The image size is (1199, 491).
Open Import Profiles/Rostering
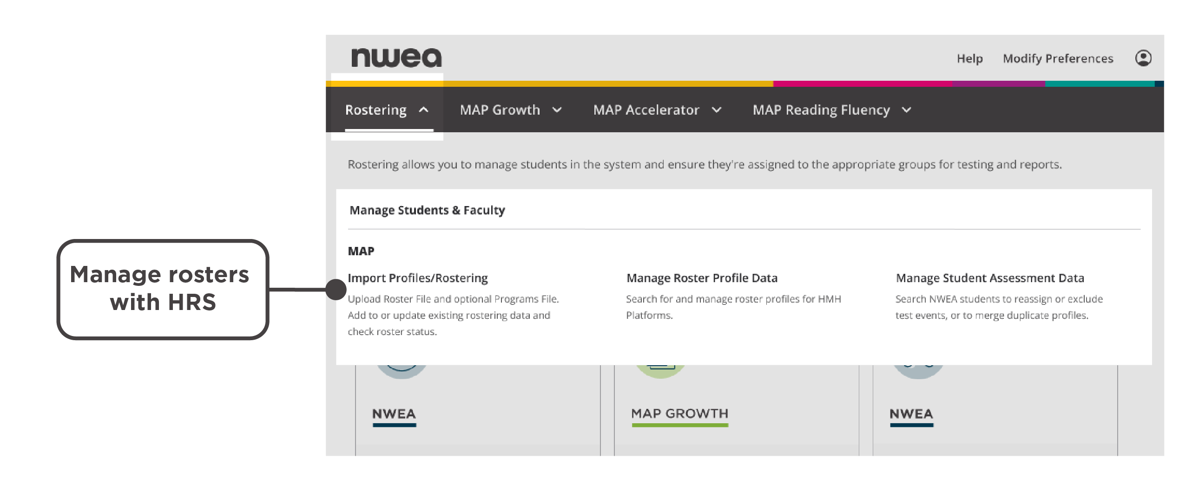[417, 278]
